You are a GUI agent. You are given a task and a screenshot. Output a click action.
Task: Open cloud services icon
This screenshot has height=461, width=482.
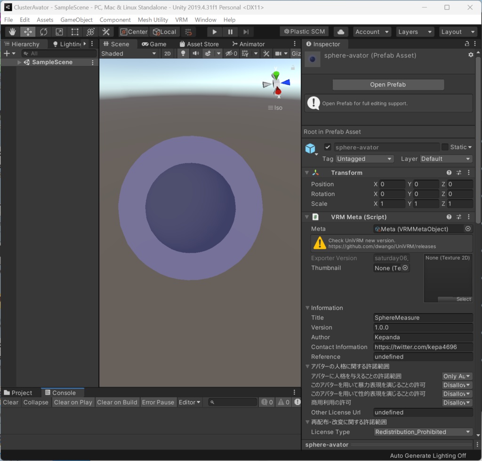(341, 32)
